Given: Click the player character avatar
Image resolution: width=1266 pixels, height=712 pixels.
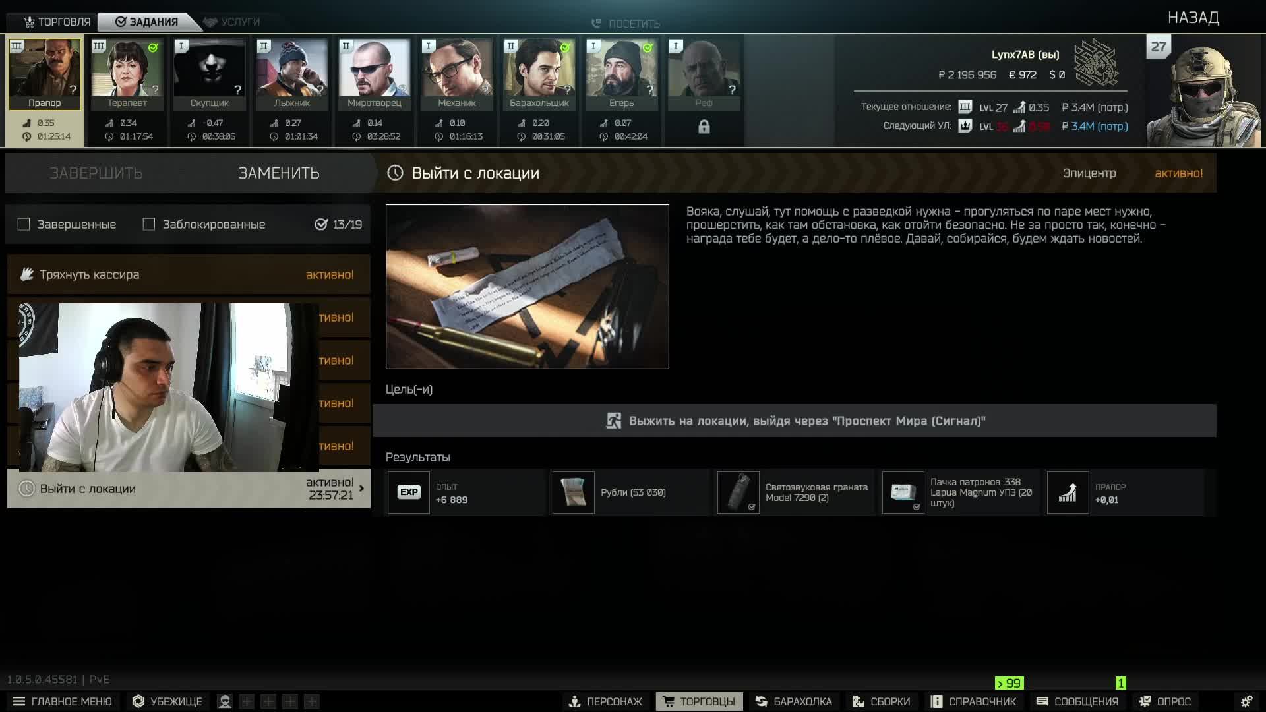Looking at the screenshot, I should 1203,92.
